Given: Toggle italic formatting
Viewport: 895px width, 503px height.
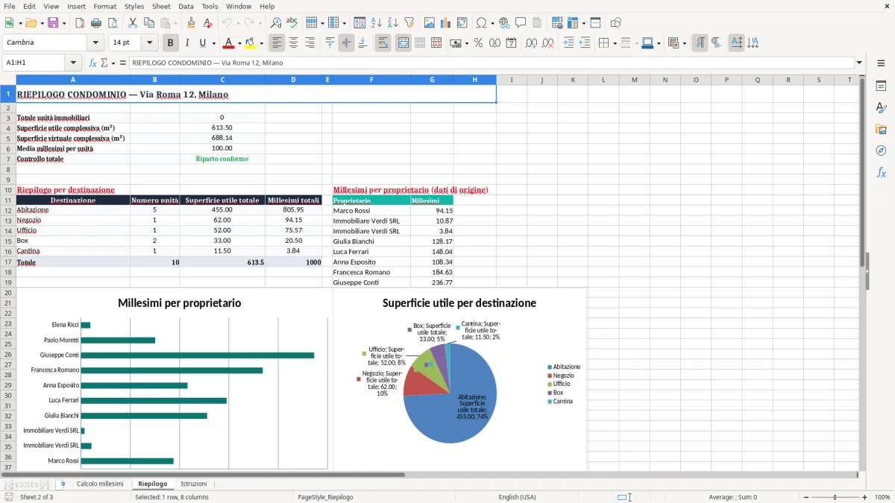Looking at the screenshot, I should pyautogui.click(x=186, y=43).
